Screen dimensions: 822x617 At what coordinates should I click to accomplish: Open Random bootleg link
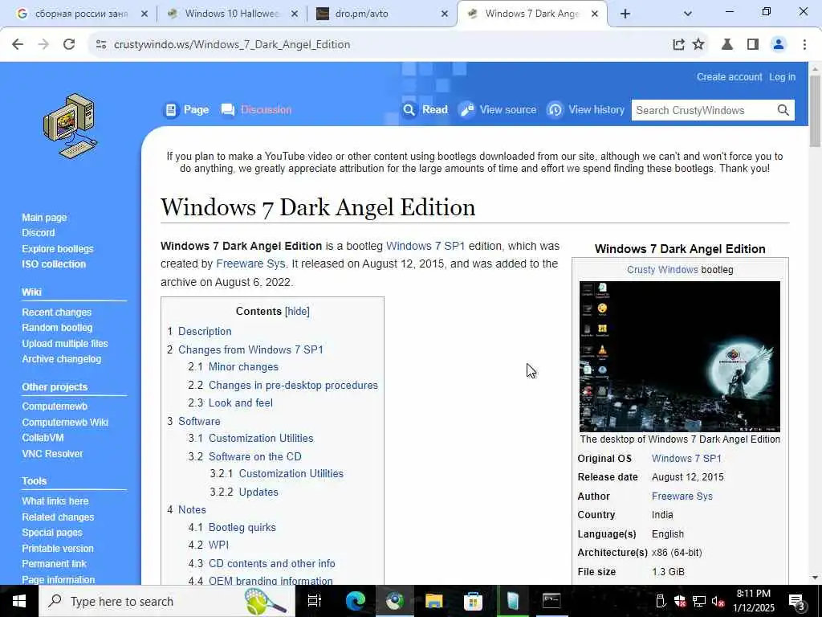click(x=57, y=328)
